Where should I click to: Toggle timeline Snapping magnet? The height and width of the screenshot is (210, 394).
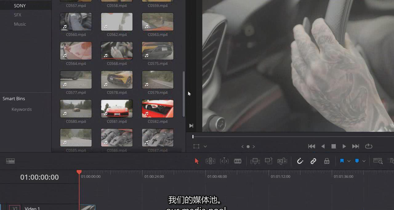coord(300,161)
